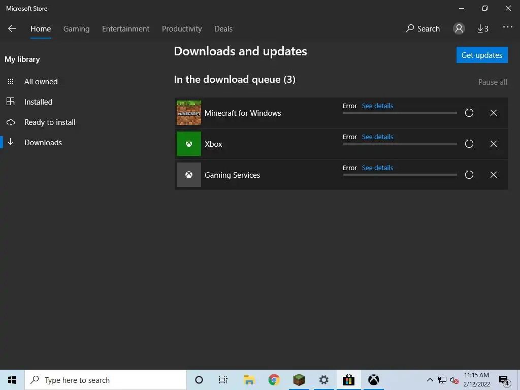Viewport: 520px width, 390px height.
Task: Open the three-dot more options menu
Action: click(x=507, y=27)
